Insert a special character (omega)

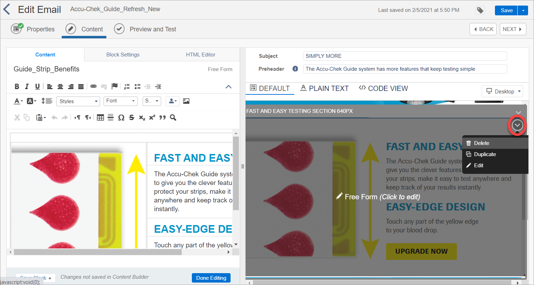121,117
